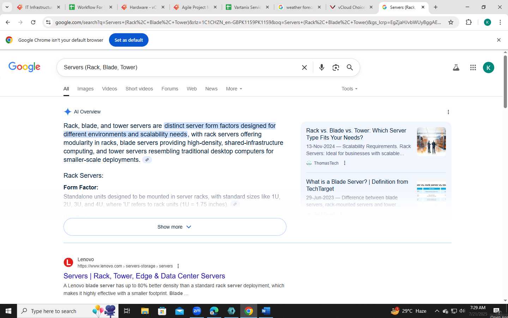Switch to the weather forecast tab
508x318 pixels.
coord(299,7)
